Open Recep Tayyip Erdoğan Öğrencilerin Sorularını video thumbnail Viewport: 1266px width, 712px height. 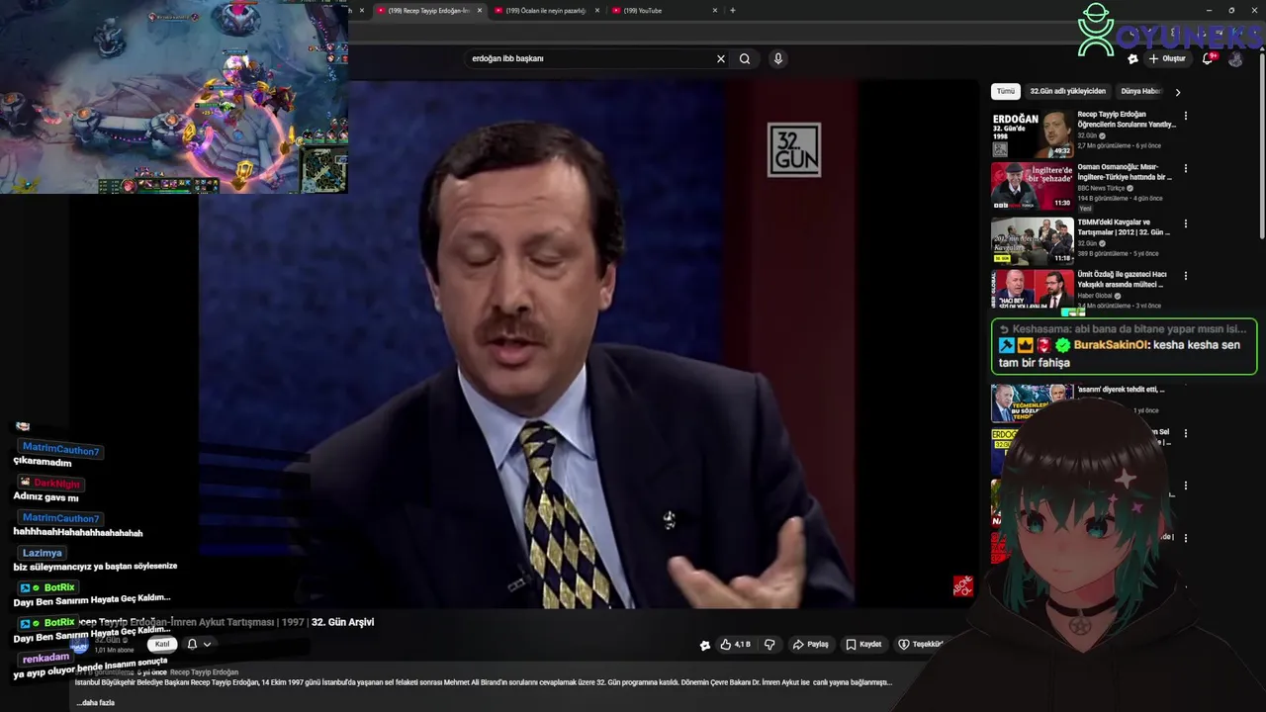pyautogui.click(x=1033, y=133)
